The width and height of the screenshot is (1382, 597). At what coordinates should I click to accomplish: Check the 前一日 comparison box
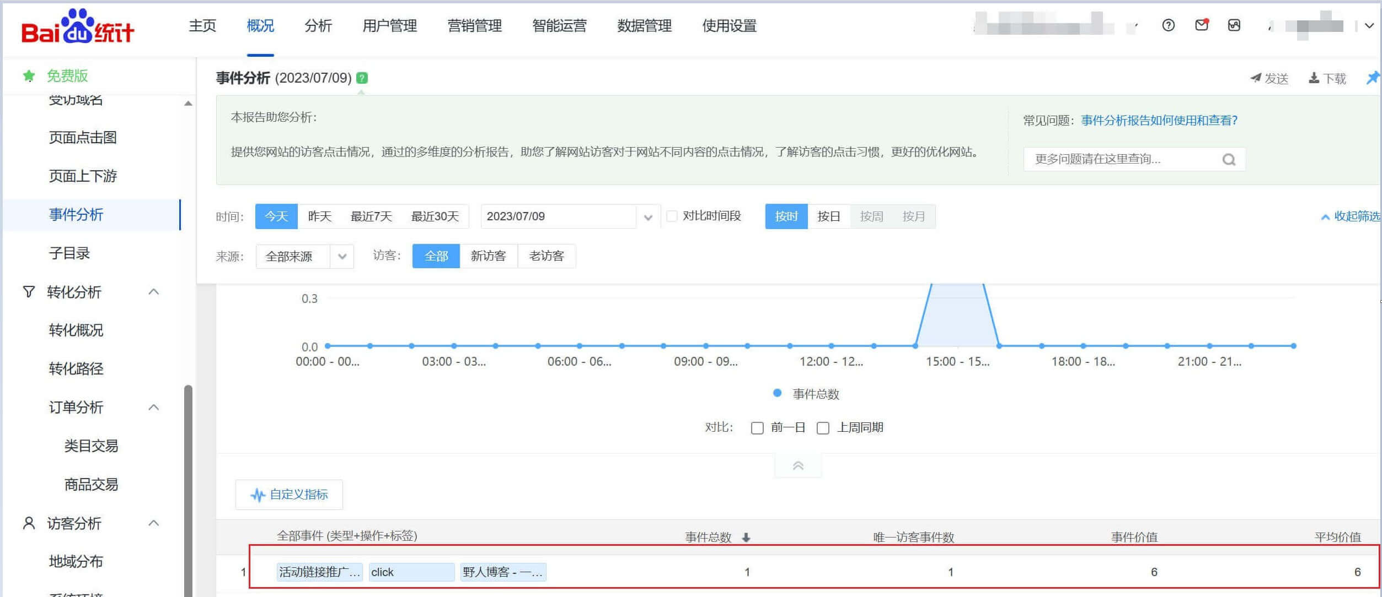(x=757, y=428)
